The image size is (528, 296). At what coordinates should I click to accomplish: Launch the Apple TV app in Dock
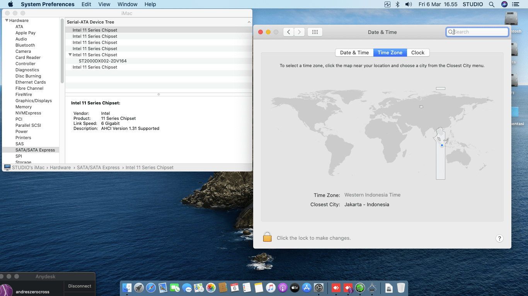pyautogui.click(x=295, y=288)
